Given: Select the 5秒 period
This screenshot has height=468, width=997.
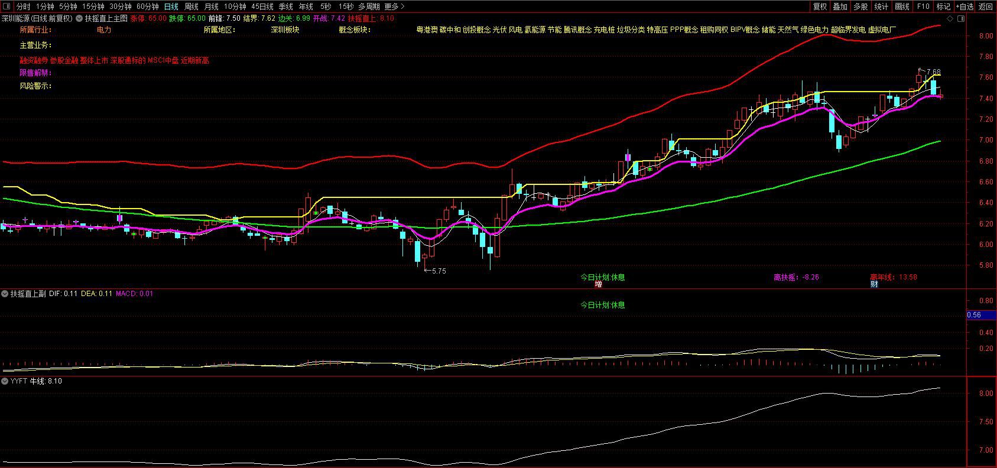Looking at the screenshot, I should [326, 6].
